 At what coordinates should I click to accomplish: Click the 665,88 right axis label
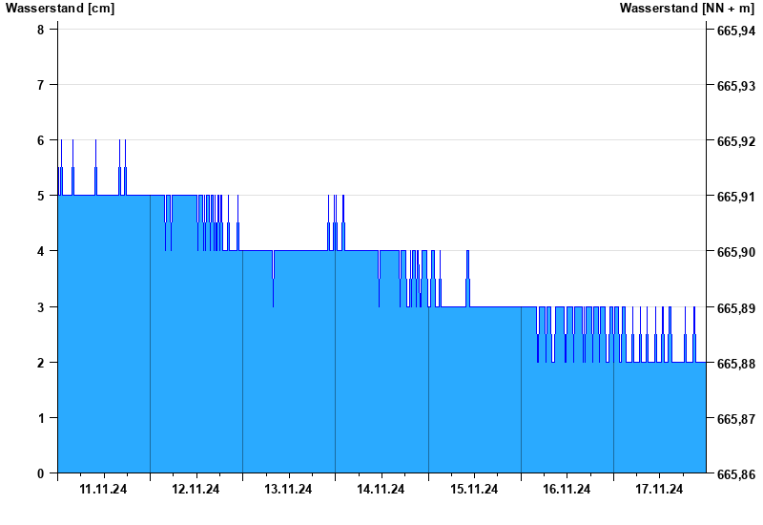pos(735,364)
